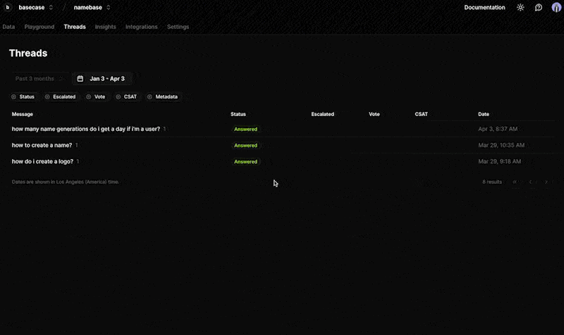Screen dimensions: 564x335
Task: Click the results count text
Action: point(492,182)
